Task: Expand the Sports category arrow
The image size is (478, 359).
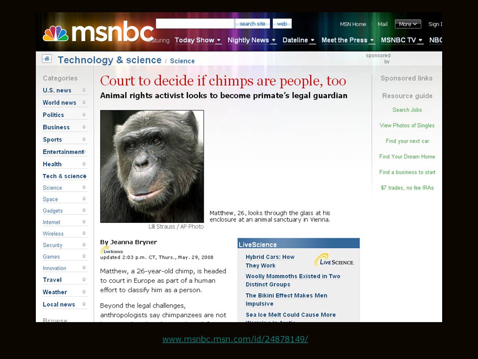Action: [84, 139]
